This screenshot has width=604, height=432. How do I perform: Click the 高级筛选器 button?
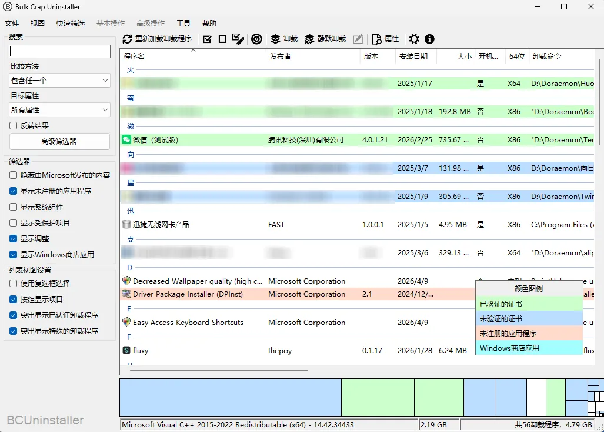tap(59, 142)
